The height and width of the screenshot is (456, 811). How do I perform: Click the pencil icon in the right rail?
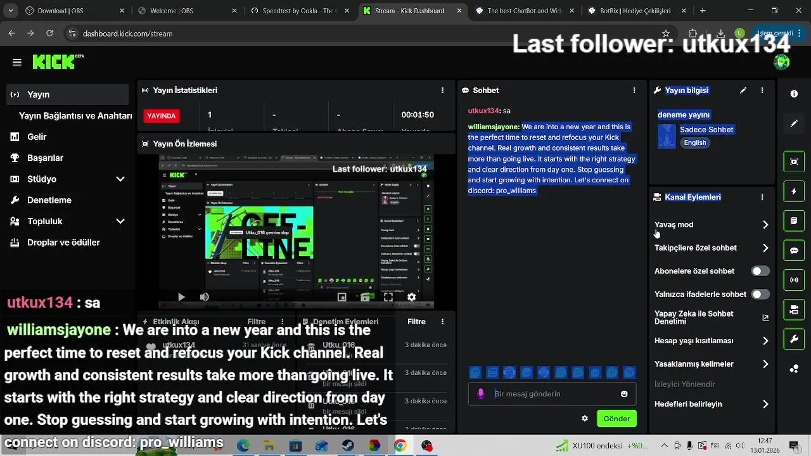pos(794,123)
